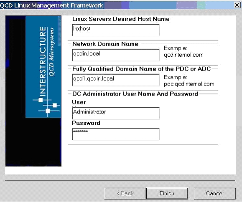Click the qcdinternal.com example text
The width and height of the screenshot is (242, 202).
(x=183, y=55)
